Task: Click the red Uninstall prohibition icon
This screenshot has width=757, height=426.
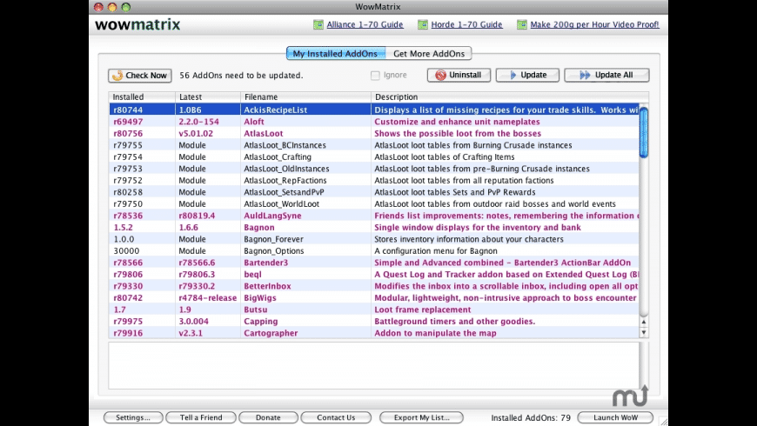Action: (441, 76)
